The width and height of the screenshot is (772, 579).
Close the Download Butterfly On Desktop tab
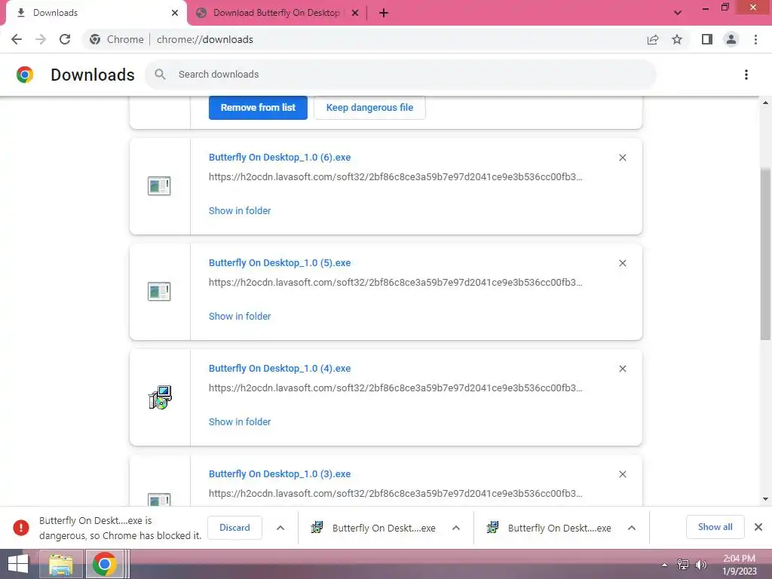[355, 13]
